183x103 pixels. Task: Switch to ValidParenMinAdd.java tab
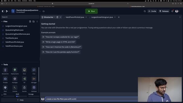click(75, 17)
